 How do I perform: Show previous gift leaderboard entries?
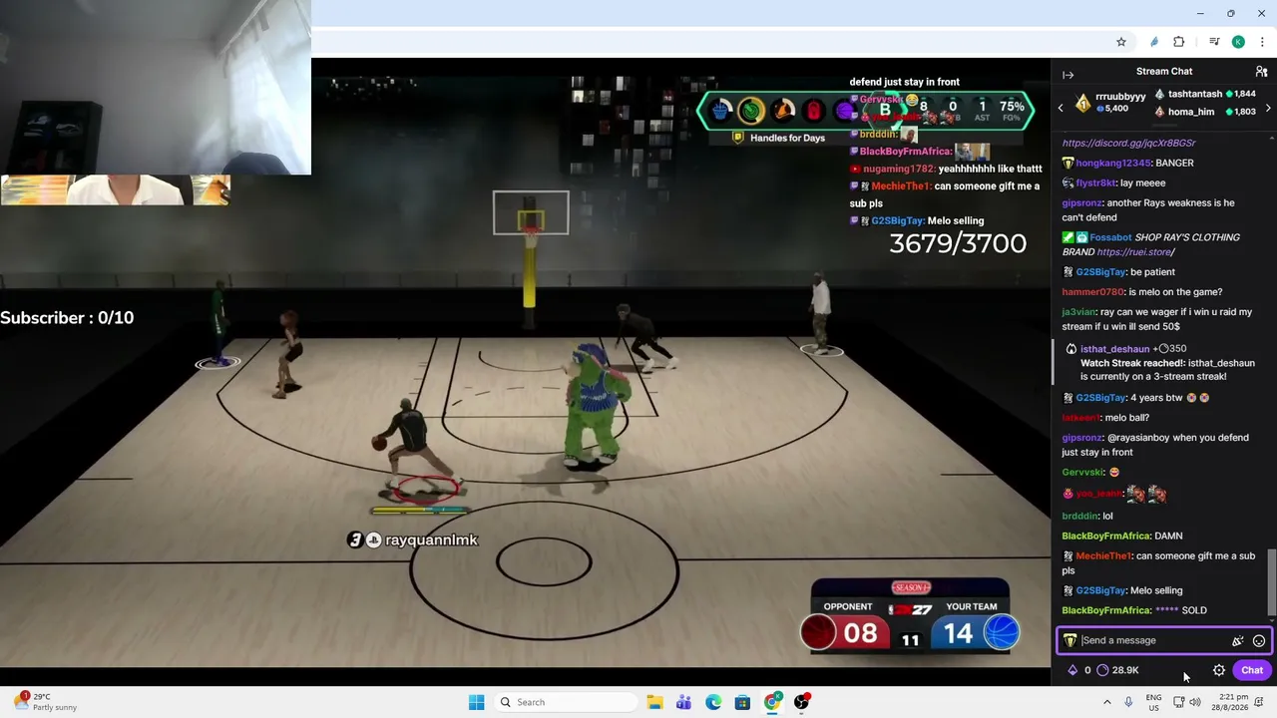(x=1061, y=107)
